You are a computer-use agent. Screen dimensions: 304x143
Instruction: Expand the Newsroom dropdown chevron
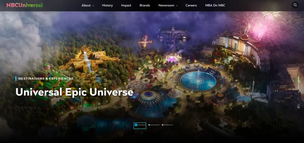pos(177,6)
